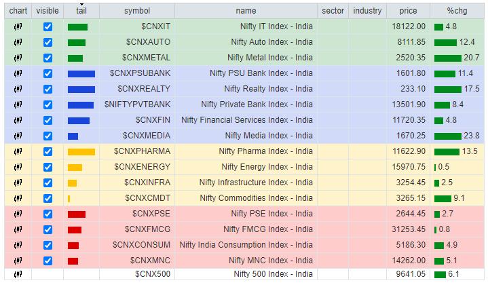
Task: Sort by the price column header
Action: [408, 11]
